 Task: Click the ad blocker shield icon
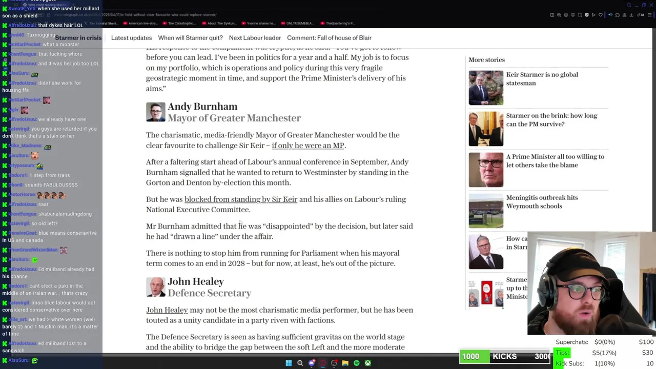[587, 15]
